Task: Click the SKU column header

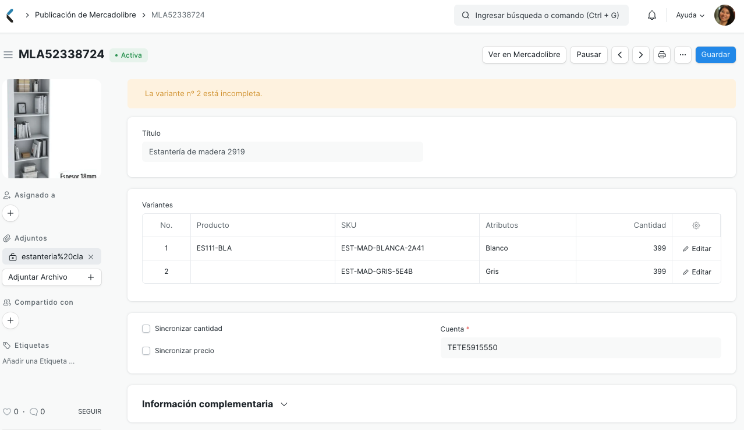Action: 407,225
